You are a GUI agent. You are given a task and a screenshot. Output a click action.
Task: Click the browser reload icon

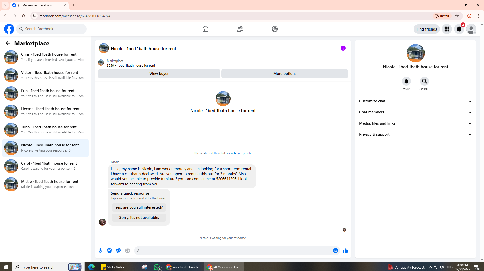(x=24, y=16)
